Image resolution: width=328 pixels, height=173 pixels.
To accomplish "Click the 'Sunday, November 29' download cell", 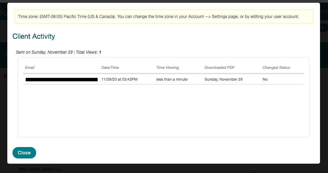I will 223,80.
